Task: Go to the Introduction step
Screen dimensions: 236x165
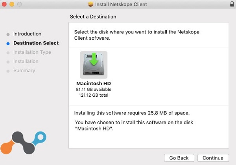Action: click(27, 34)
